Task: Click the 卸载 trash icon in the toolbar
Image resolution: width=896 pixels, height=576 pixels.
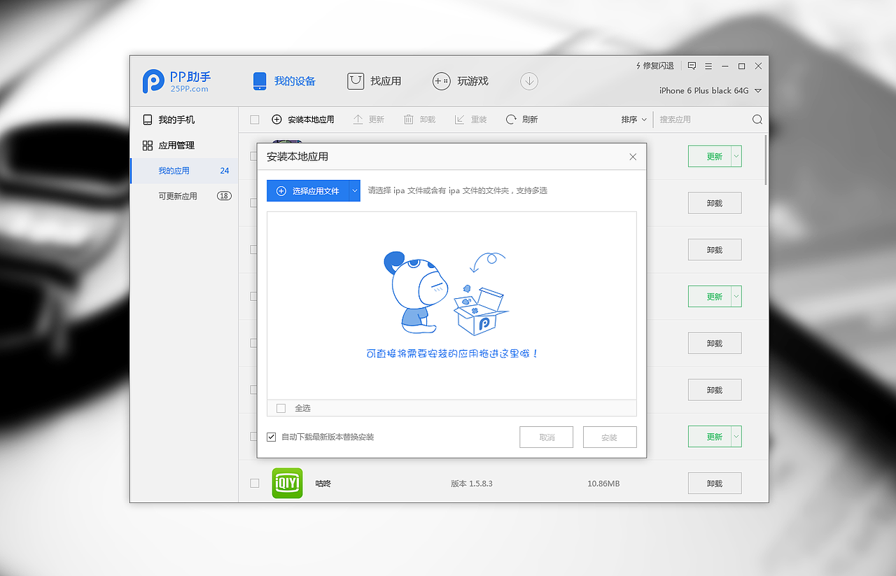Action: [408, 119]
